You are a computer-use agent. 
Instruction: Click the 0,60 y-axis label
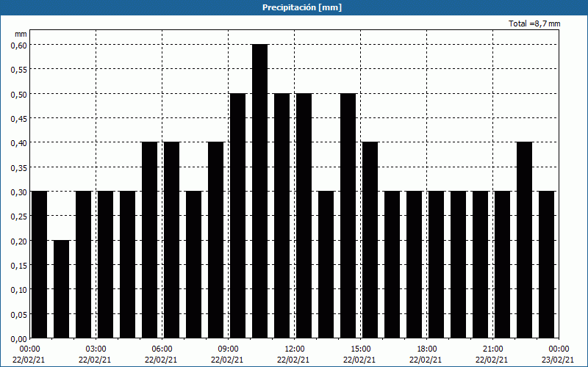(x=19, y=45)
